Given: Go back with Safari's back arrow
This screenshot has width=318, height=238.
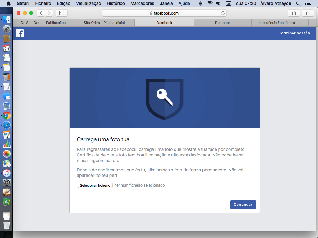Looking at the screenshot, I should coord(41,13).
